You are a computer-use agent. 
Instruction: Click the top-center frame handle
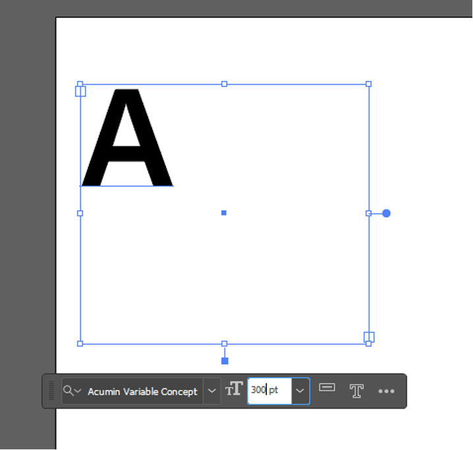coord(224,84)
